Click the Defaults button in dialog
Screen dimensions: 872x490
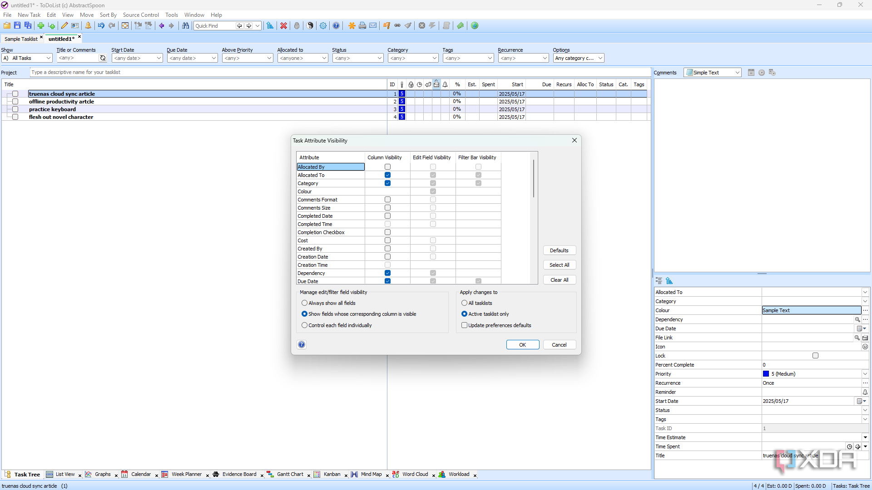click(x=560, y=250)
